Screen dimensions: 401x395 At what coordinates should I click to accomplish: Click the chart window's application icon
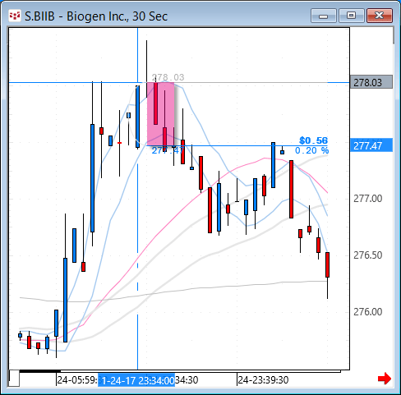tap(15, 16)
